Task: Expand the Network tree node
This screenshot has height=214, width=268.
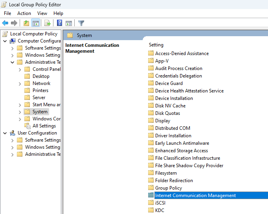Action: [20, 84]
